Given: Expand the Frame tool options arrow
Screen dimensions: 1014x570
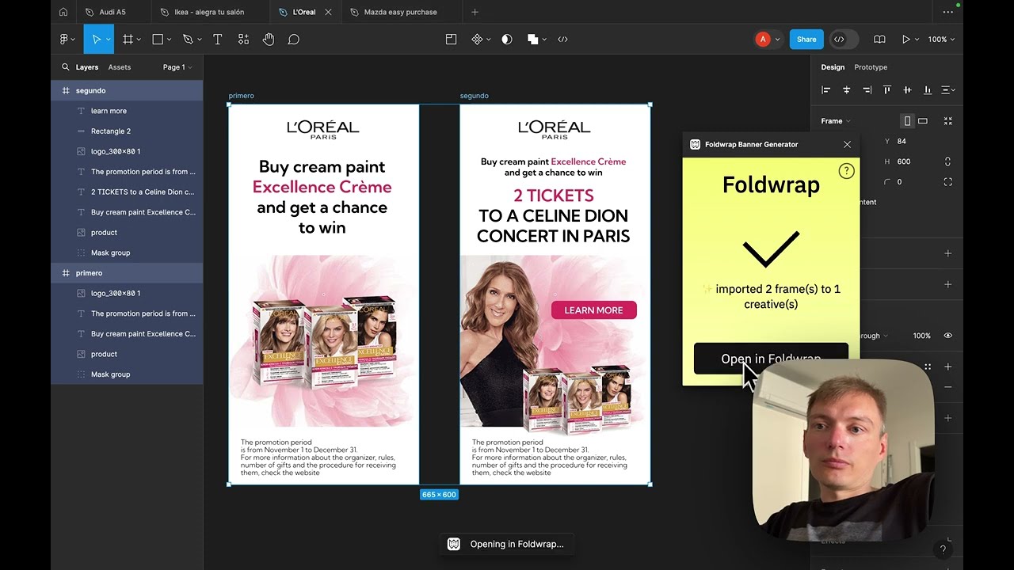Looking at the screenshot, I should point(139,40).
